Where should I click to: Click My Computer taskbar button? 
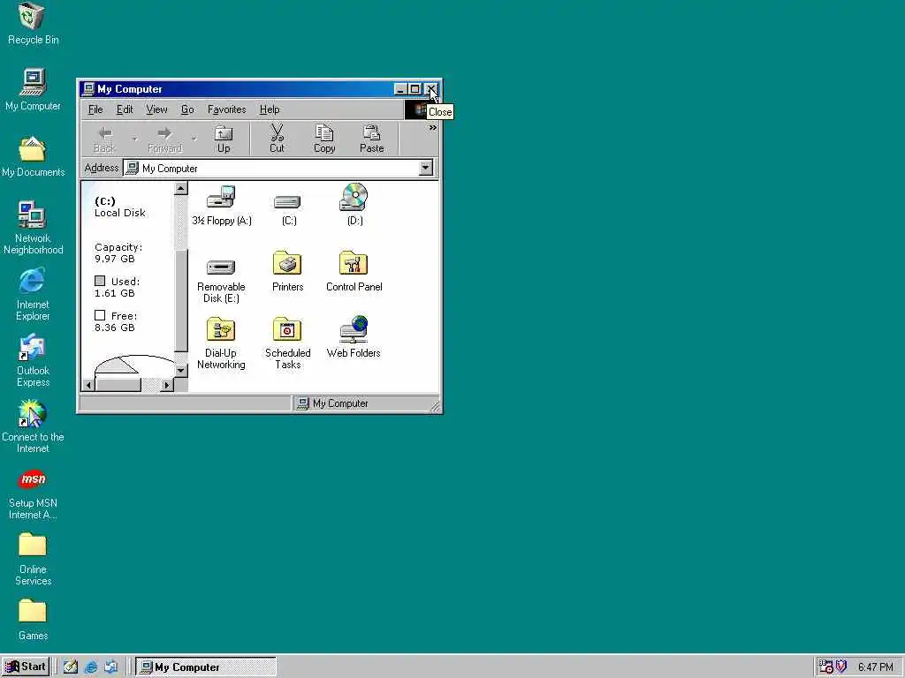click(x=206, y=667)
